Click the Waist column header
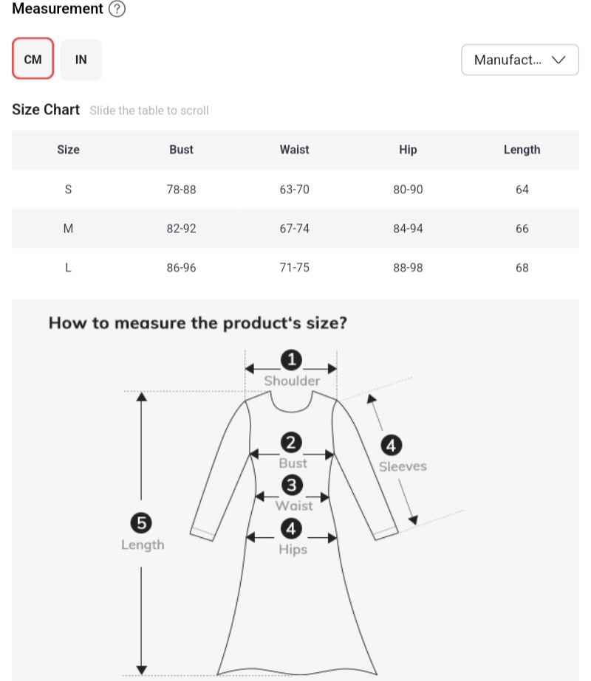 294,150
